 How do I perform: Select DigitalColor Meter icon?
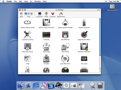84,34
